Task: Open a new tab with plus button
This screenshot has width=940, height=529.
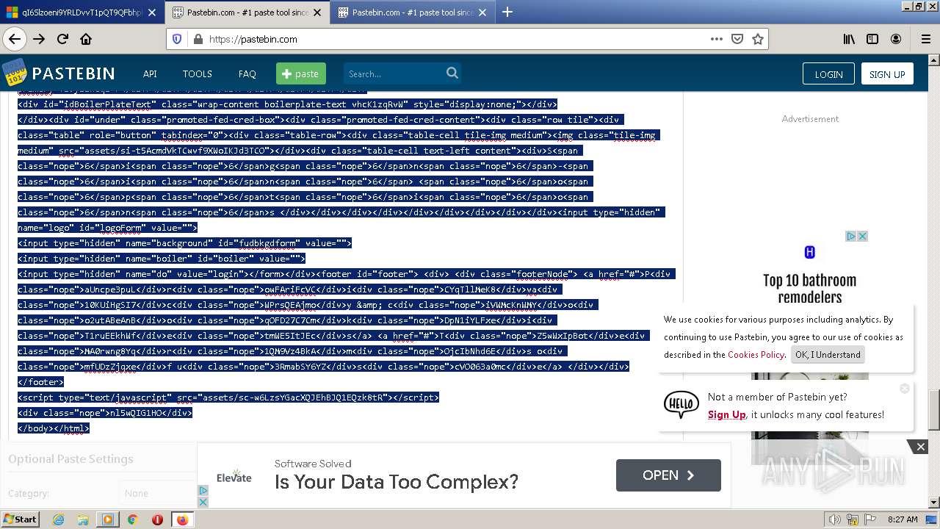Action: click(x=507, y=12)
